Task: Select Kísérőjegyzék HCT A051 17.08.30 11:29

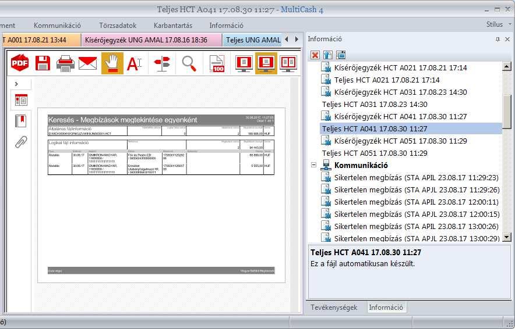Action: pos(400,141)
